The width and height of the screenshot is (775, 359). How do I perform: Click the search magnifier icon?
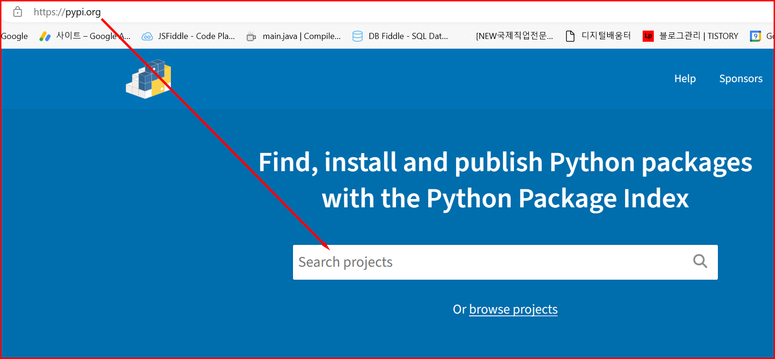coord(700,262)
